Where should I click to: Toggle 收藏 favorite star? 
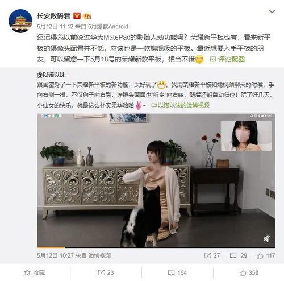pos(35,272)
